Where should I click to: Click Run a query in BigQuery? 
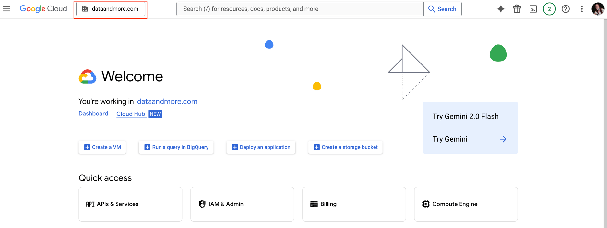pos(176,147)
